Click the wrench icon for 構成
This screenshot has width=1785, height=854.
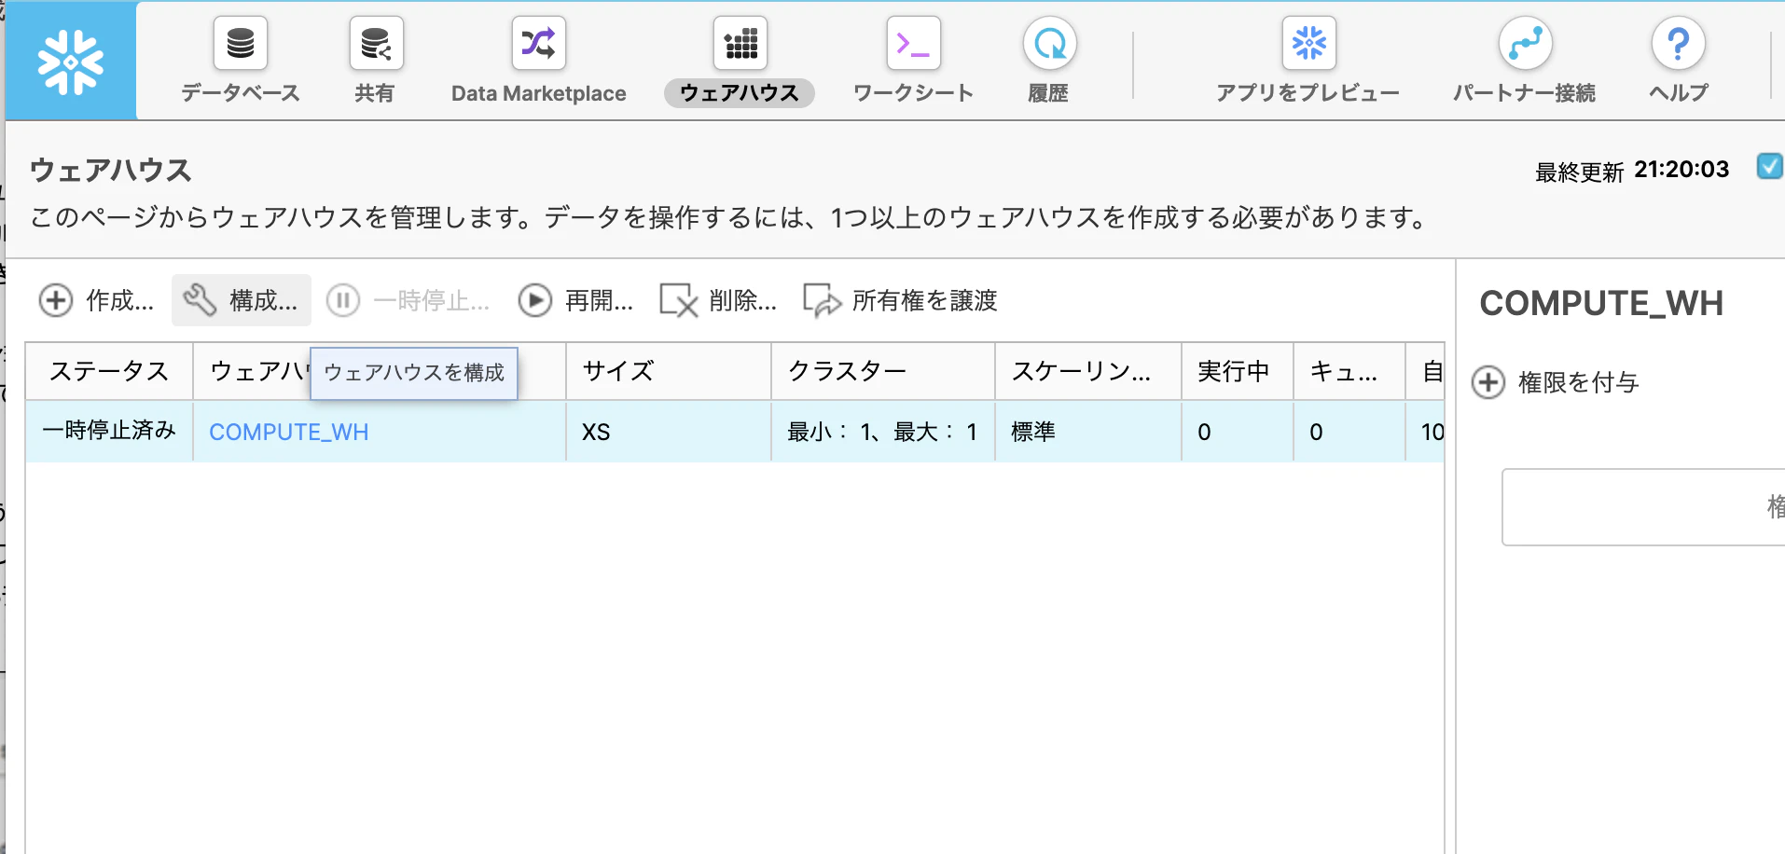coord(200,300)
